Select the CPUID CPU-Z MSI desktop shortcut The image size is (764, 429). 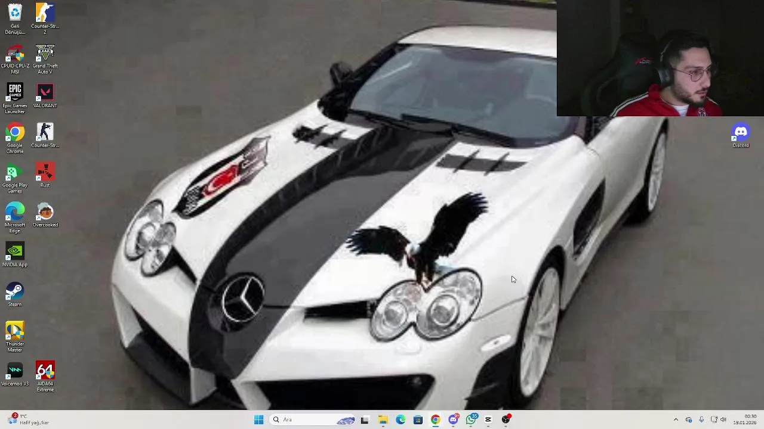(x=15, y=59)
